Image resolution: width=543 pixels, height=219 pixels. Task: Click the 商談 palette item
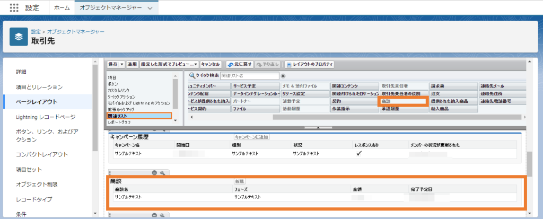coord(404,101)
